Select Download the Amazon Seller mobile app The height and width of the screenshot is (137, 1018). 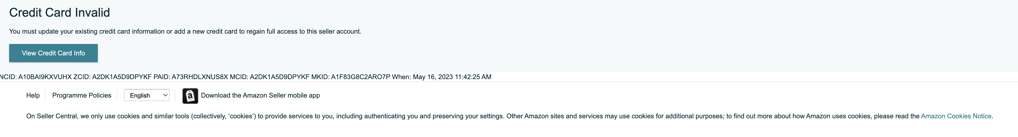point(260,95)
